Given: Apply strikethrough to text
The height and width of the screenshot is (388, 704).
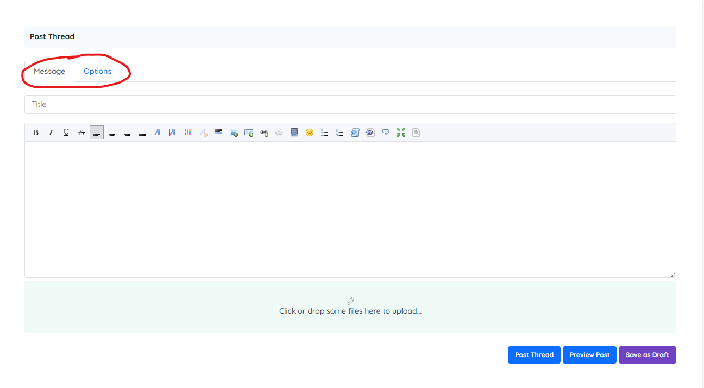Looking at the screenshot, I should tap(81, 132).
